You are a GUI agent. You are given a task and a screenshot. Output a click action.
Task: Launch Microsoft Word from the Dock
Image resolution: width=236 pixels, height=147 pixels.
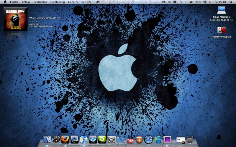121,140
